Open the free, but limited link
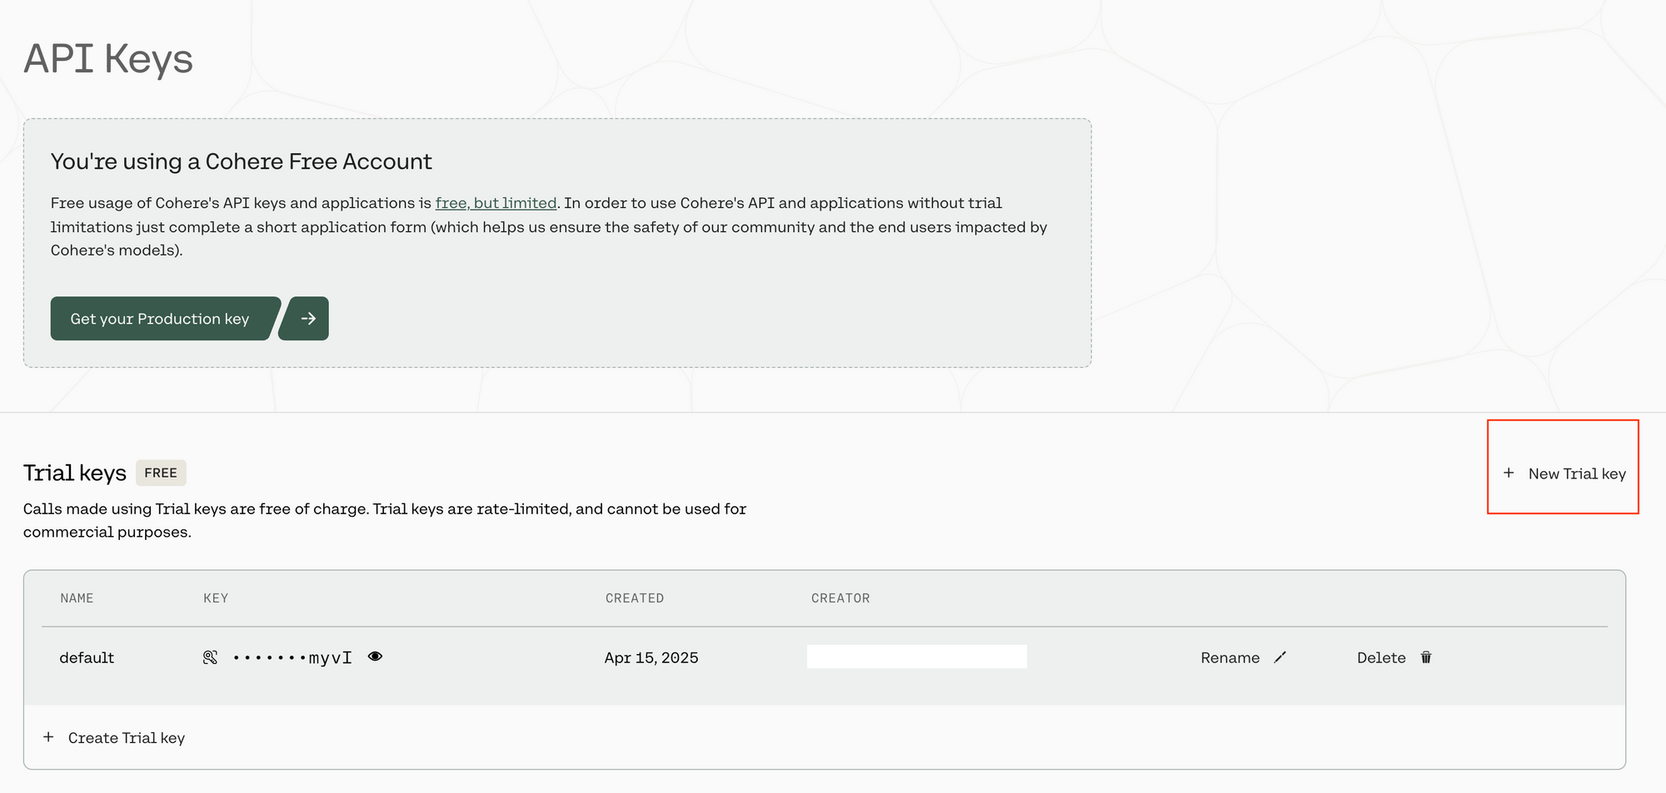The image size is (1666, 793). coord(496,203)
